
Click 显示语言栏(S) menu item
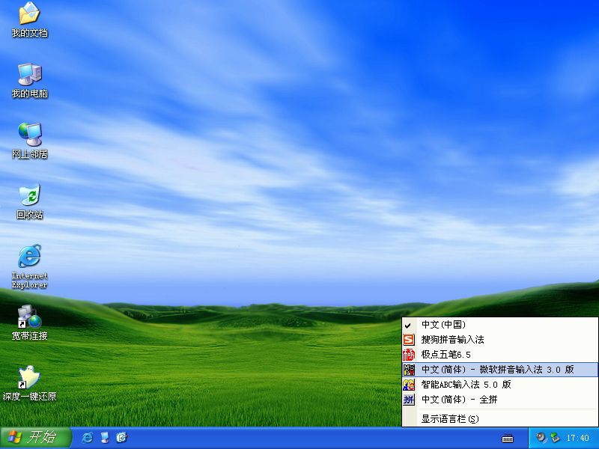(x=499, y=419)
